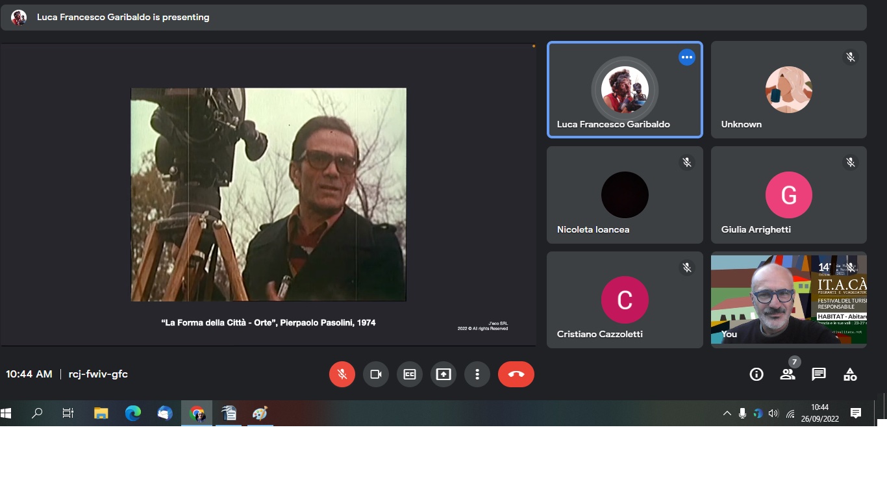Viewport: 887px width, 499px height.
Task: Expand hidden system tray icons
Action: (727, 413)
